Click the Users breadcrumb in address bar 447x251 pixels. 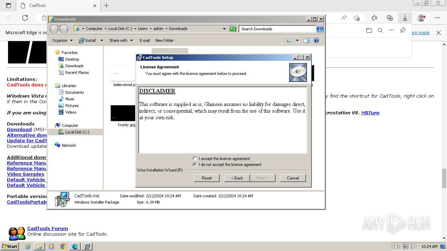pos(142,29)
